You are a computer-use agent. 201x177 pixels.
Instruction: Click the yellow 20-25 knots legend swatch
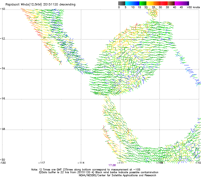150,3
